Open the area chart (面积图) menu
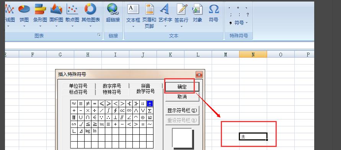Image resolution: width=341 pixels, height=150 pixels. pos(56,15)
